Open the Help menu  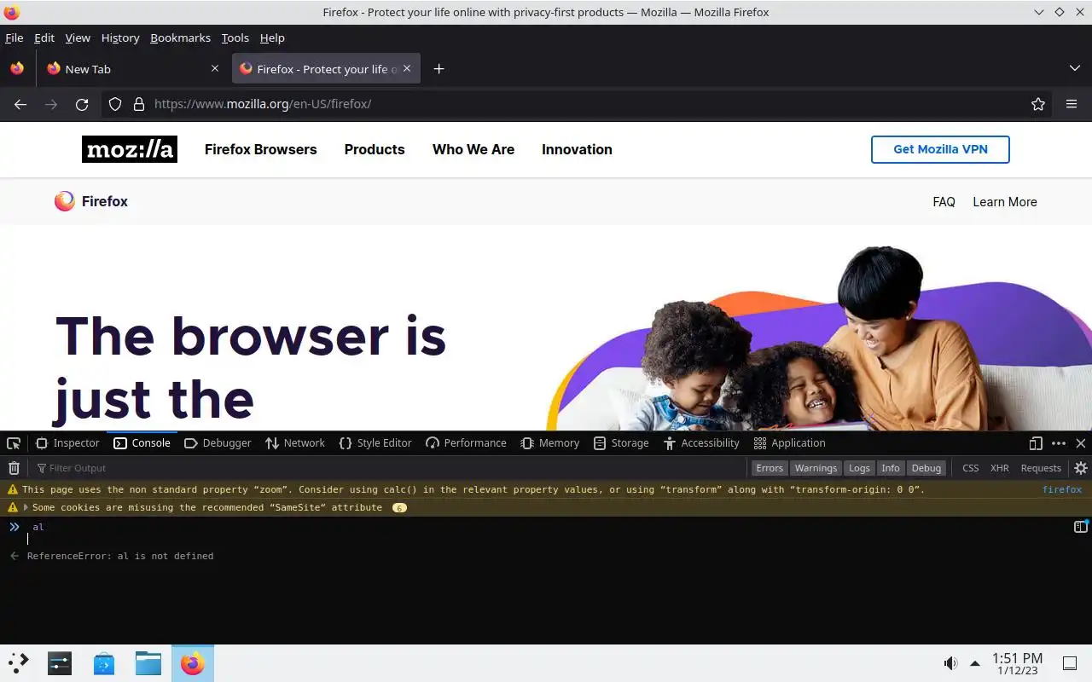pyautogui.click(x=272, y=38)
